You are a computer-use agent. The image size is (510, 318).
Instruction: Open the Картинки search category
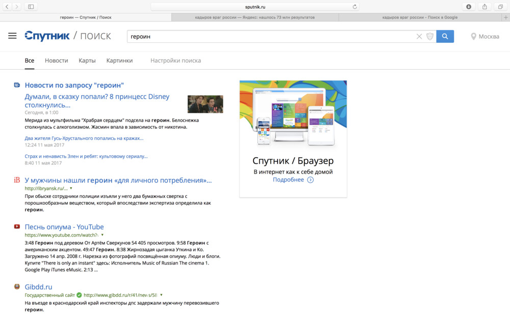[x=119, y=61]
